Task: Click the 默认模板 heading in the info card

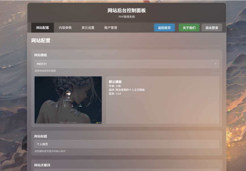Action: [x=115, y=82]
